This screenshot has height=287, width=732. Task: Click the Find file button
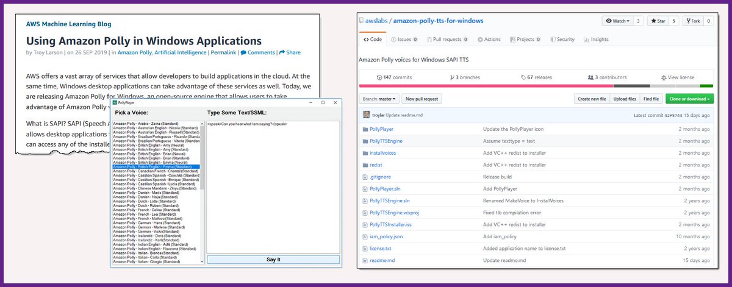(651, 99)
